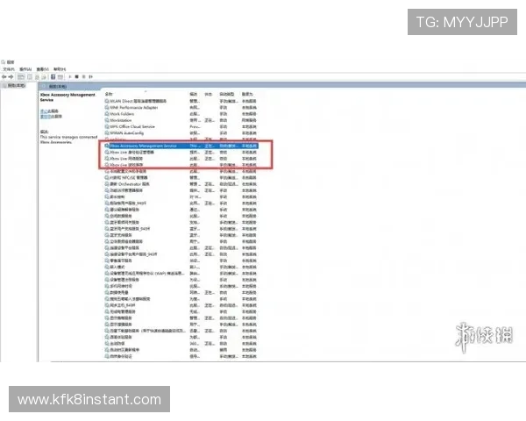Click the 重启动 (Restart) this service link
The width and height of the screenshot is (526, 421).
(x=47, y=116)
